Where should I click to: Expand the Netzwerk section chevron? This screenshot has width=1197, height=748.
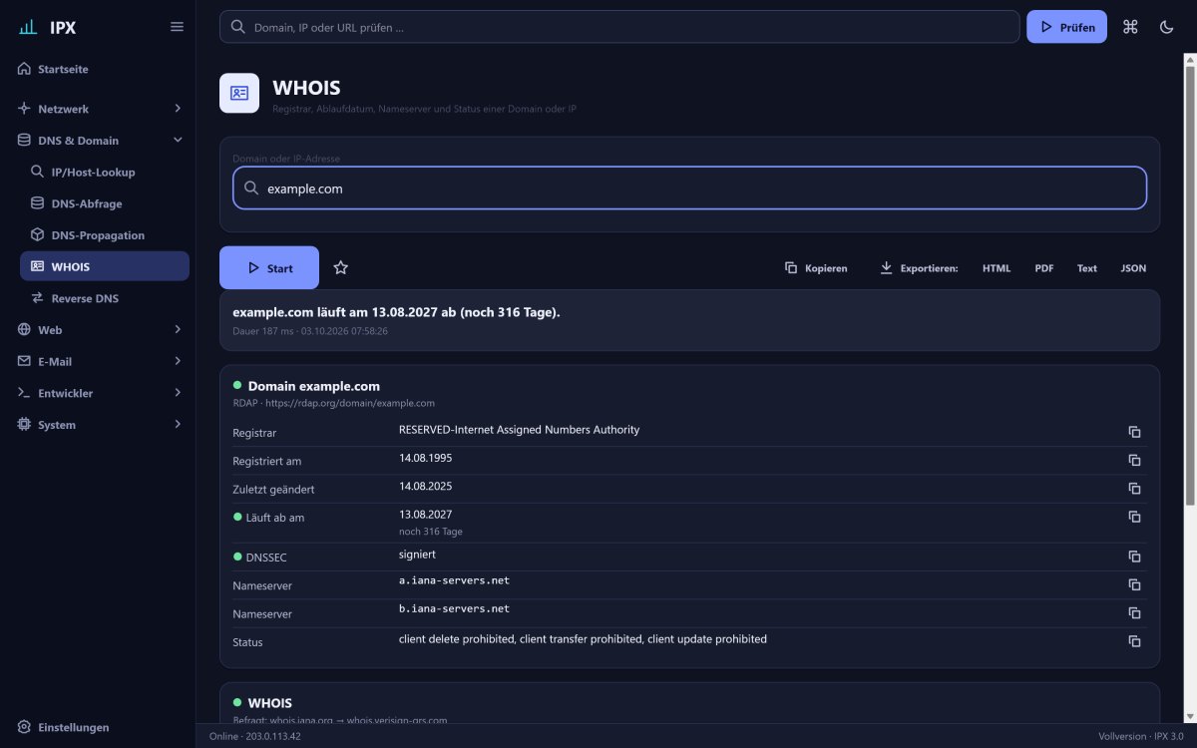(x=178, y=108)
